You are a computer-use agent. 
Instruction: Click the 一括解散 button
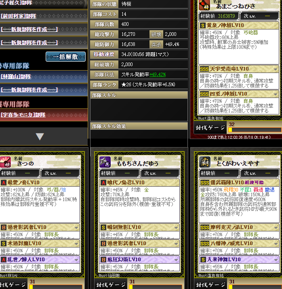65,56
